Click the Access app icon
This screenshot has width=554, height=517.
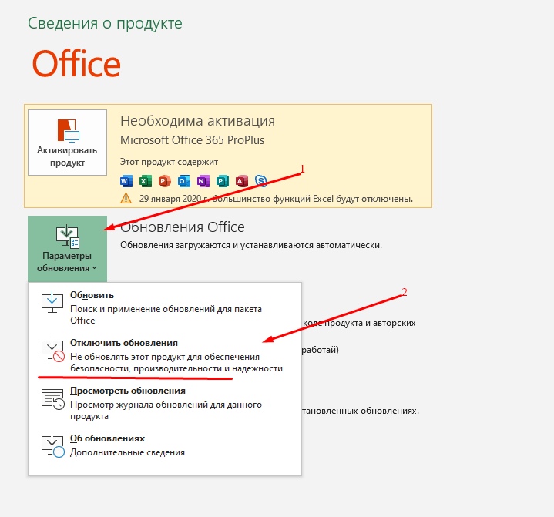[x=242, y=181]
